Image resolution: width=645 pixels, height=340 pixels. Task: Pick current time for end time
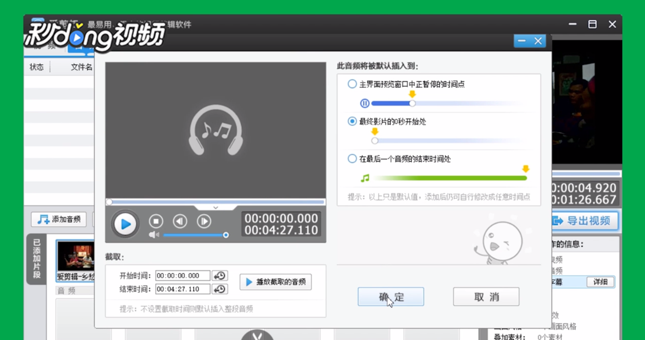220,289
